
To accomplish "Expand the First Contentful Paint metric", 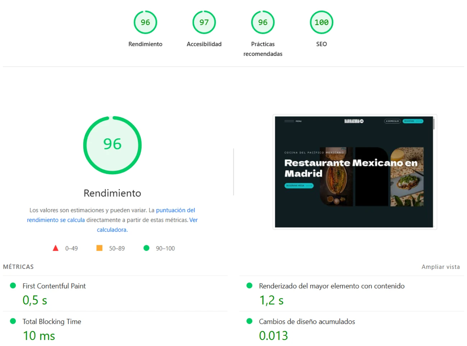I will (54, 286).
